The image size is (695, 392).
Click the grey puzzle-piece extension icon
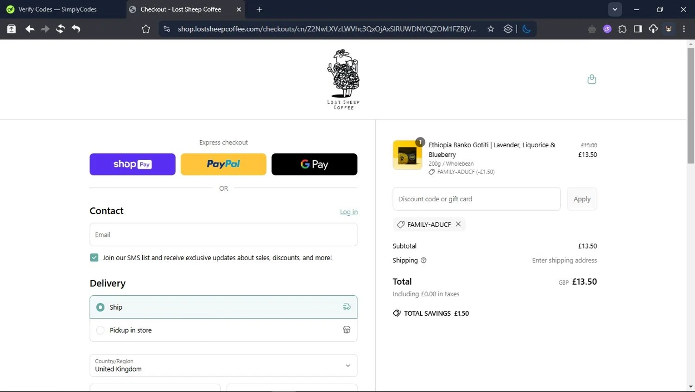pos(592,29)
